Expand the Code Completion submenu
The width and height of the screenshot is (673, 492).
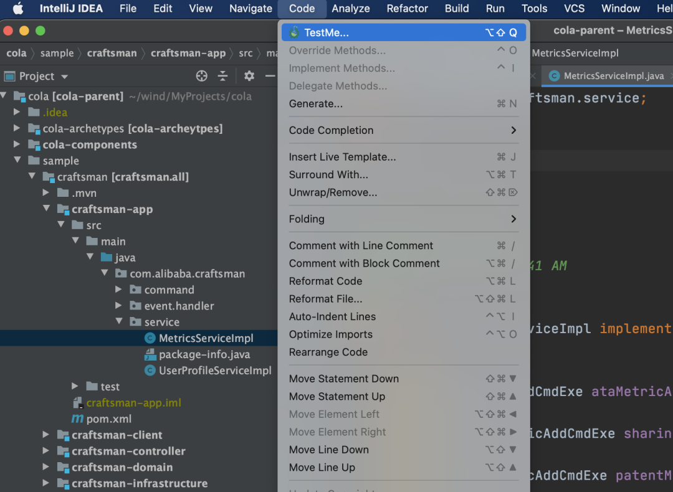(513, 130)
